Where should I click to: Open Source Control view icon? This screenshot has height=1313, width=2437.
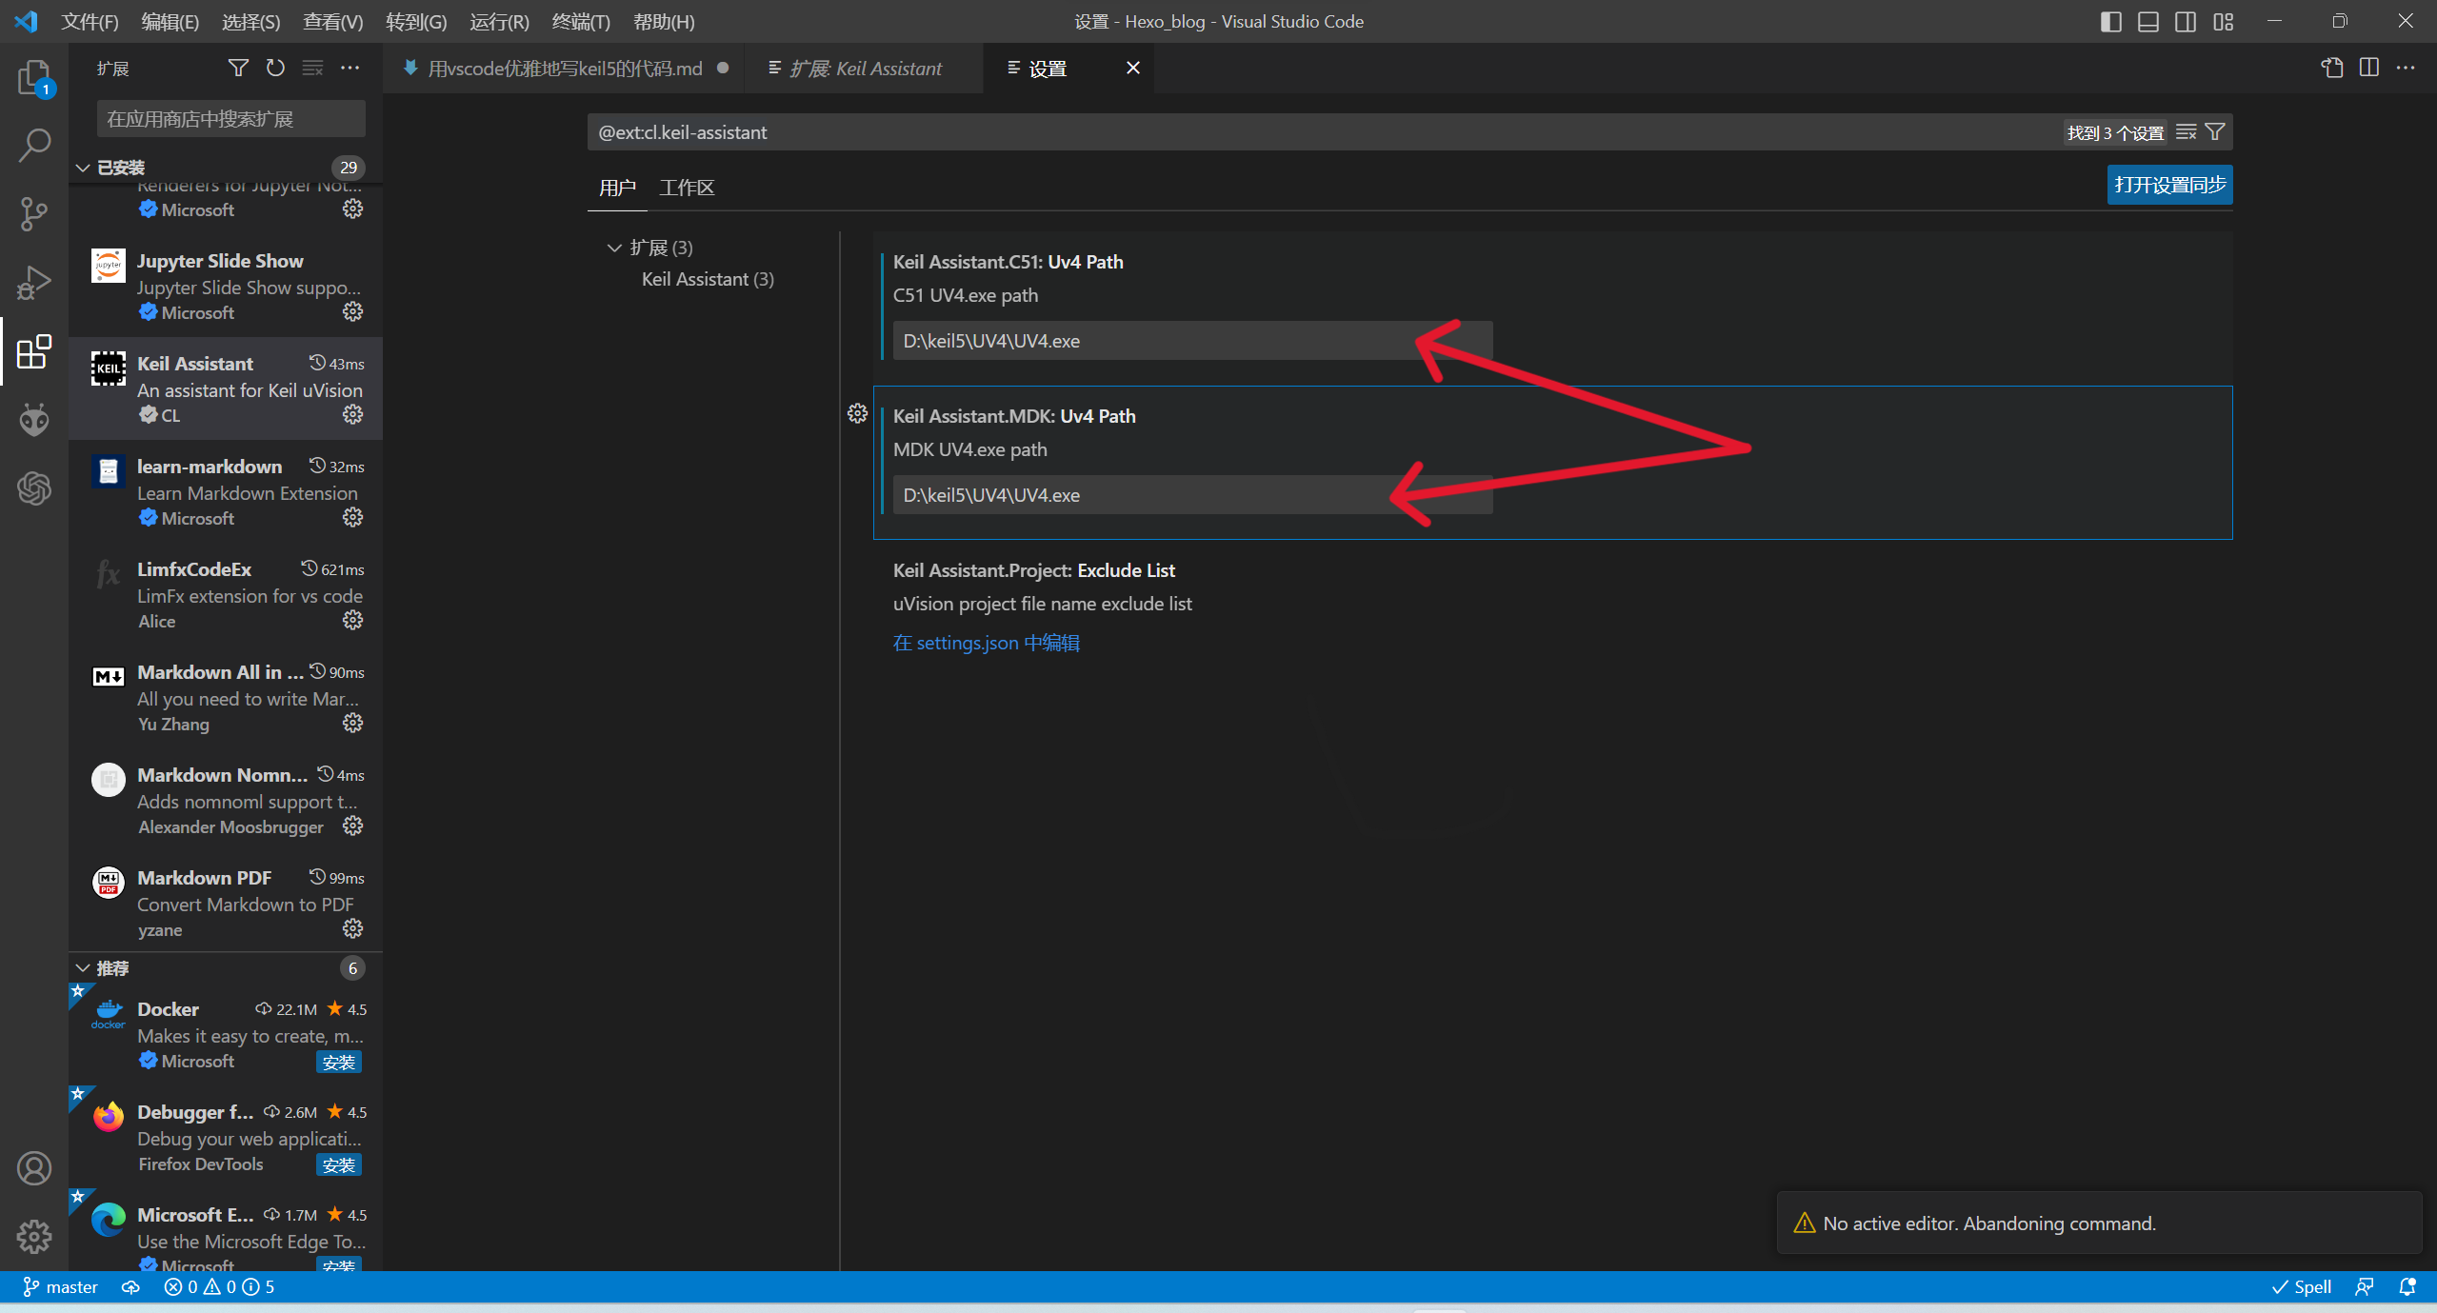coord(34,213)
